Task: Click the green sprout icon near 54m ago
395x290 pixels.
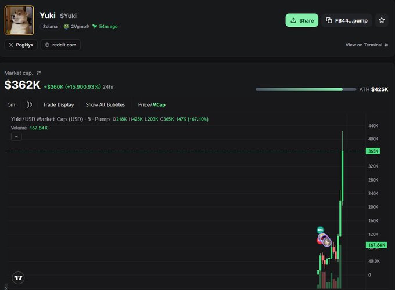Action: click(95, 27)
